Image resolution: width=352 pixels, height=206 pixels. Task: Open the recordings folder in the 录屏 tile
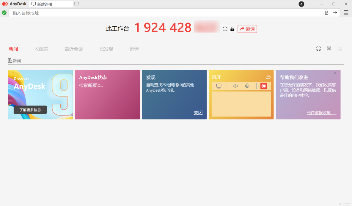268,77
